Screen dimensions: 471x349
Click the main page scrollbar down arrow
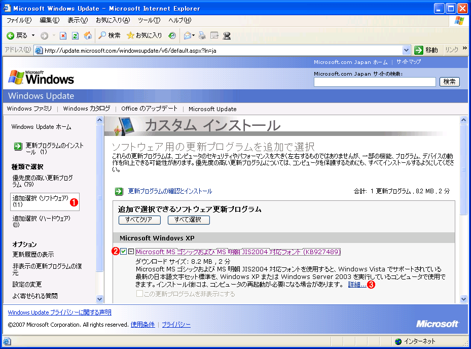[x=463, y=299]
